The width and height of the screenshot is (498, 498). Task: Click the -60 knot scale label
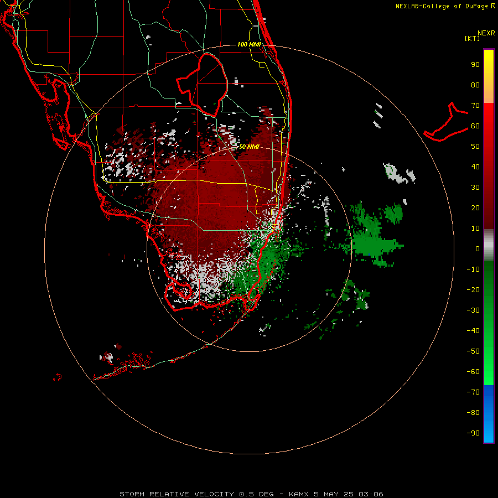pos(473,372)
